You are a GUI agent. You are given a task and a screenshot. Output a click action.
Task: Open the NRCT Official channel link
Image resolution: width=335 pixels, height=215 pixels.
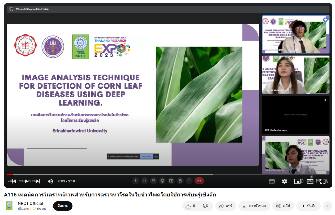pos(30,203)
